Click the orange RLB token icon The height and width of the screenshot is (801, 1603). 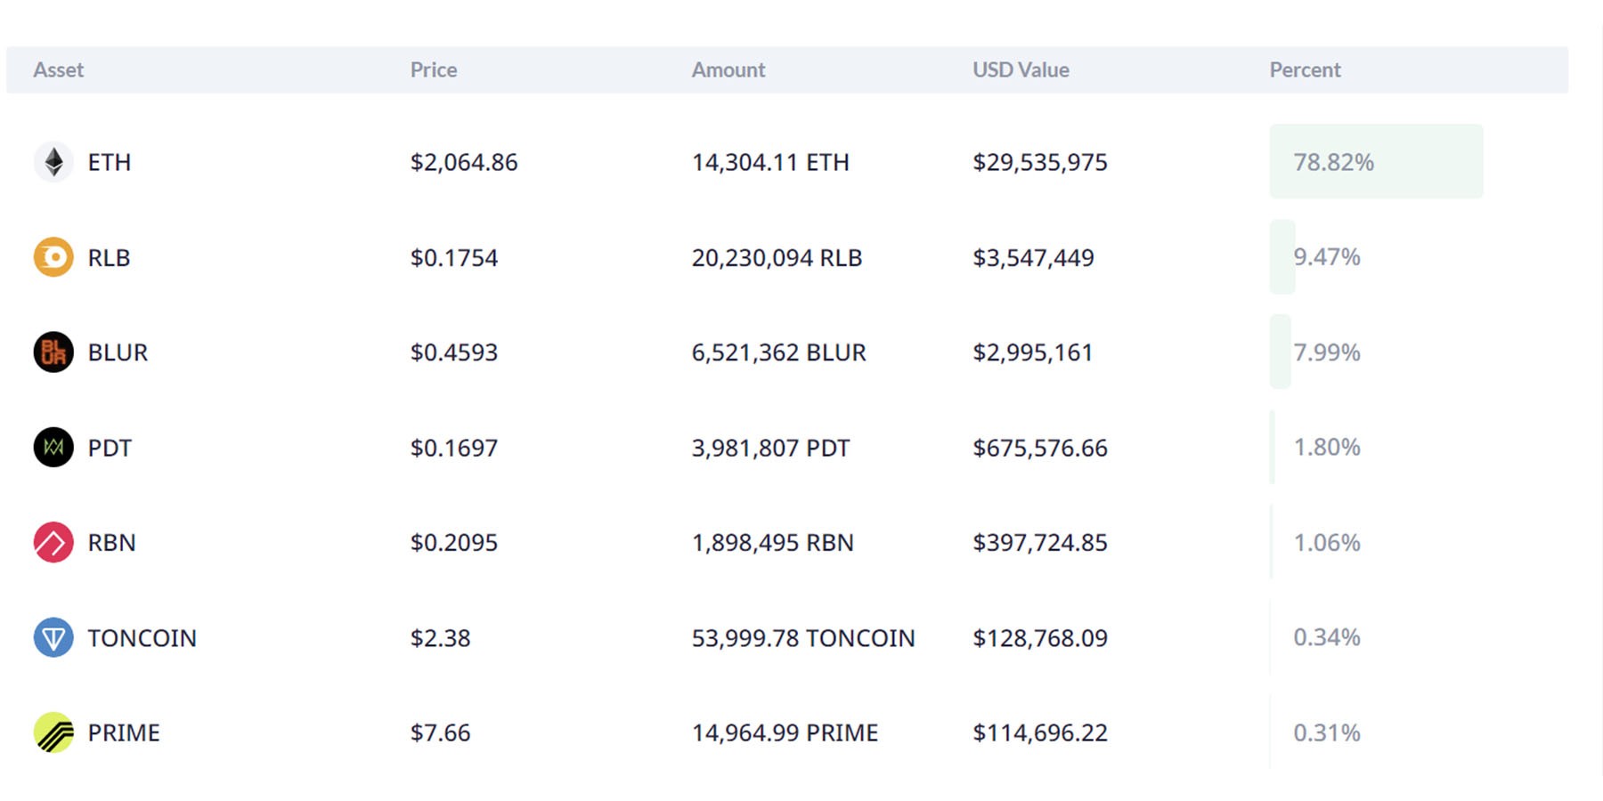(53, 257)
